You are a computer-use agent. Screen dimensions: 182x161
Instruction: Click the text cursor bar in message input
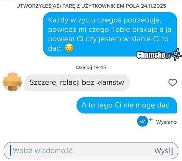click(10, 150)
